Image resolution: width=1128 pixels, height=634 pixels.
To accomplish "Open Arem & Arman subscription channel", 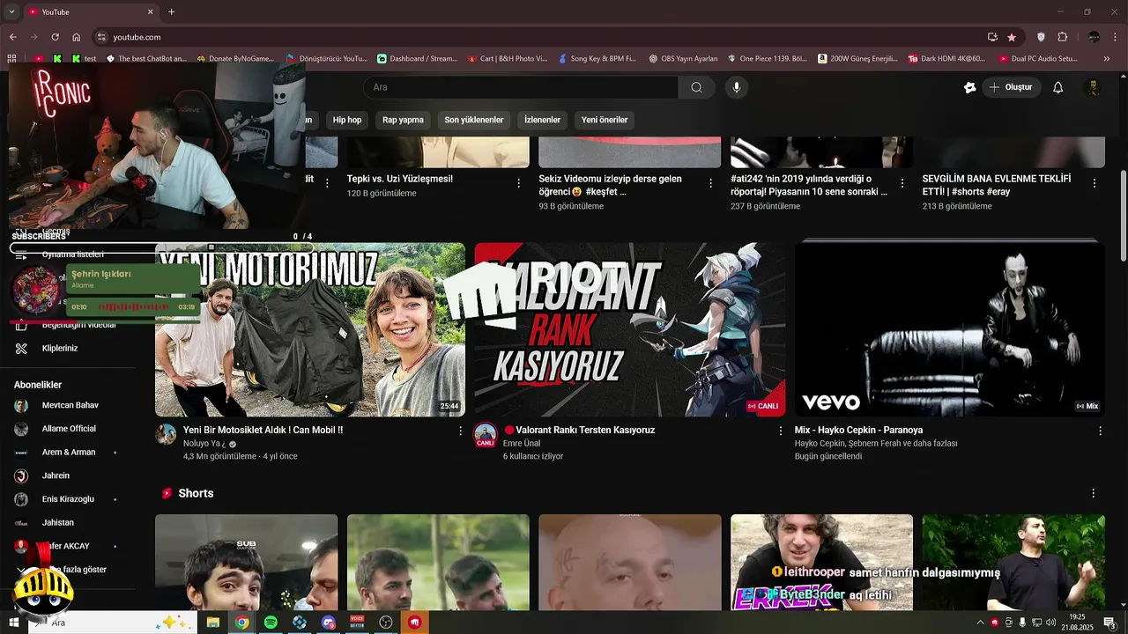I will coord(67,452).
